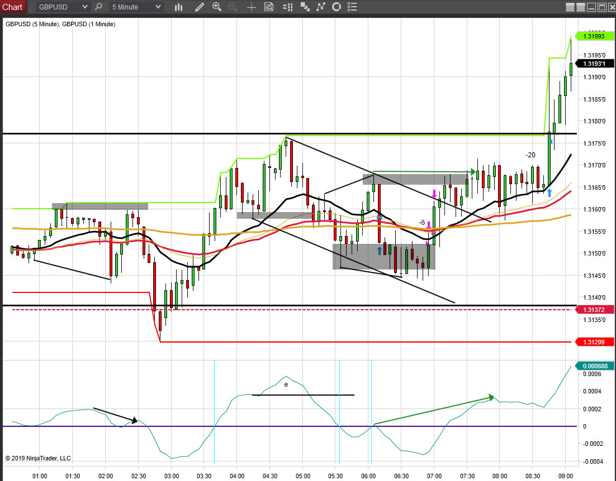Click the 'e' text label in indicator panel
This screenshot has height=481, width=616.
tap(286, 384)
